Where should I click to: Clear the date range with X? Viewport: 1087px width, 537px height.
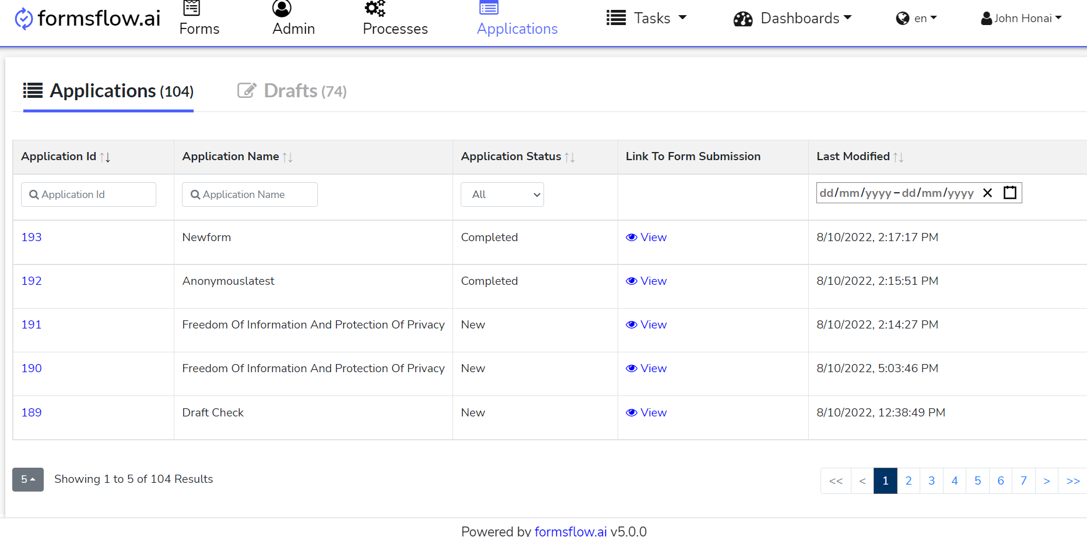coord(987,193)
